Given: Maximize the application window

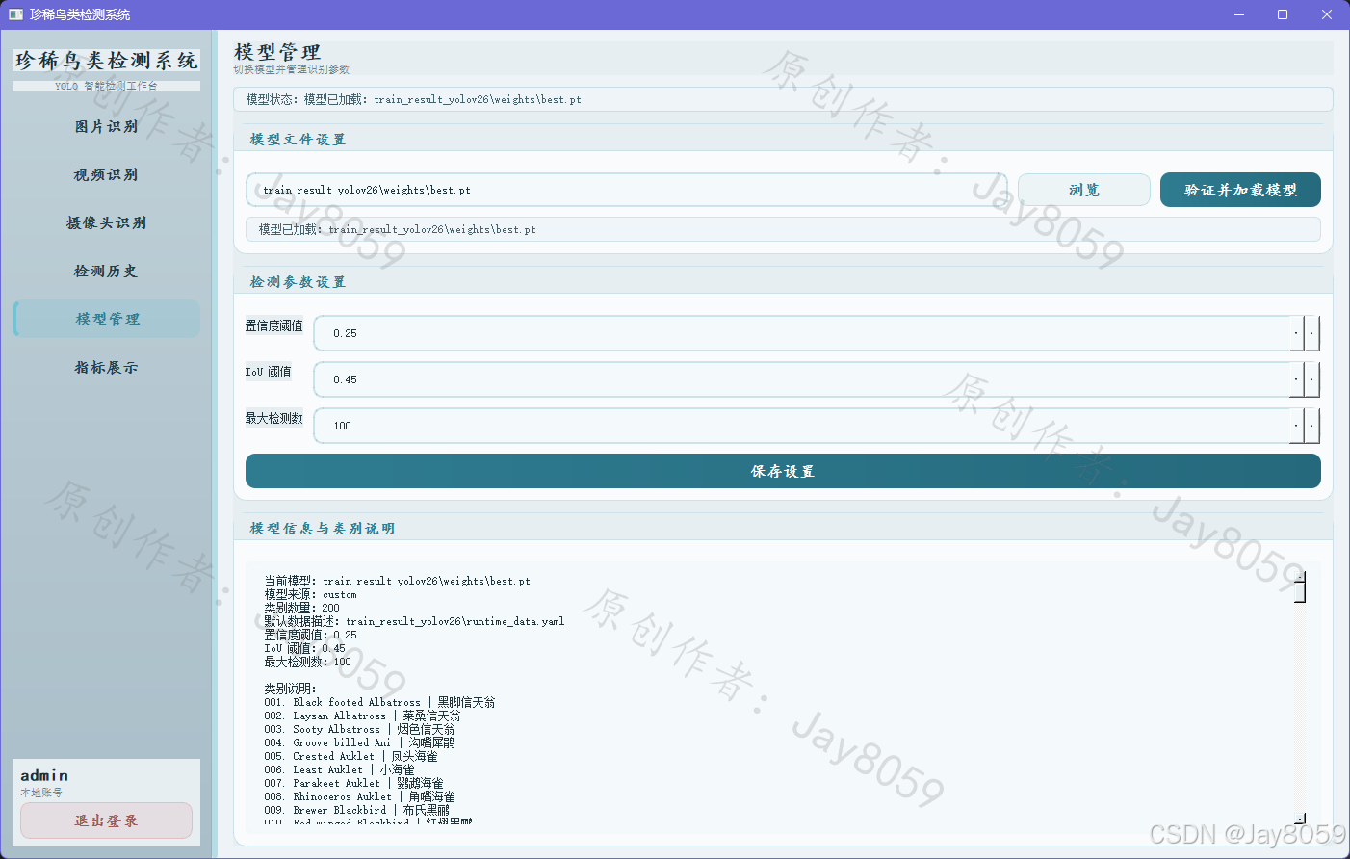Looking at the screenshot, I should (1283, 14).
